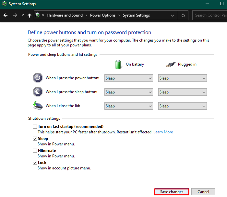Click the Refresh button in address bar

(x=183, y=15)
